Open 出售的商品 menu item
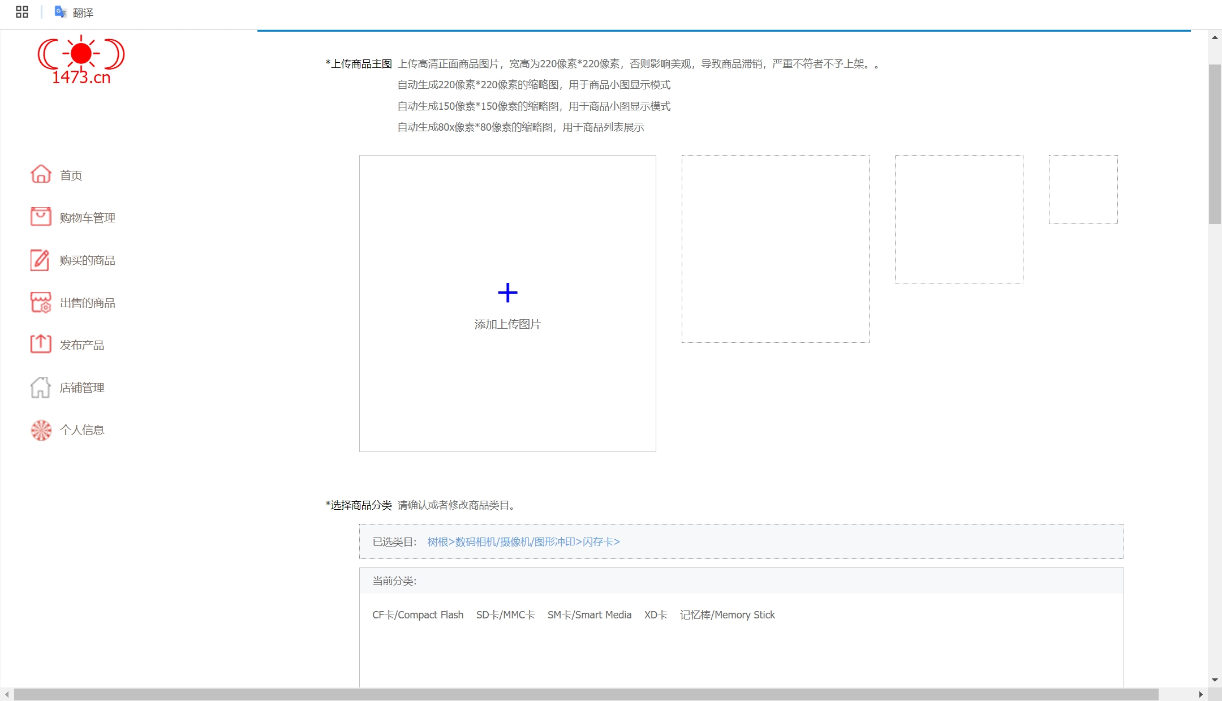 88,303
